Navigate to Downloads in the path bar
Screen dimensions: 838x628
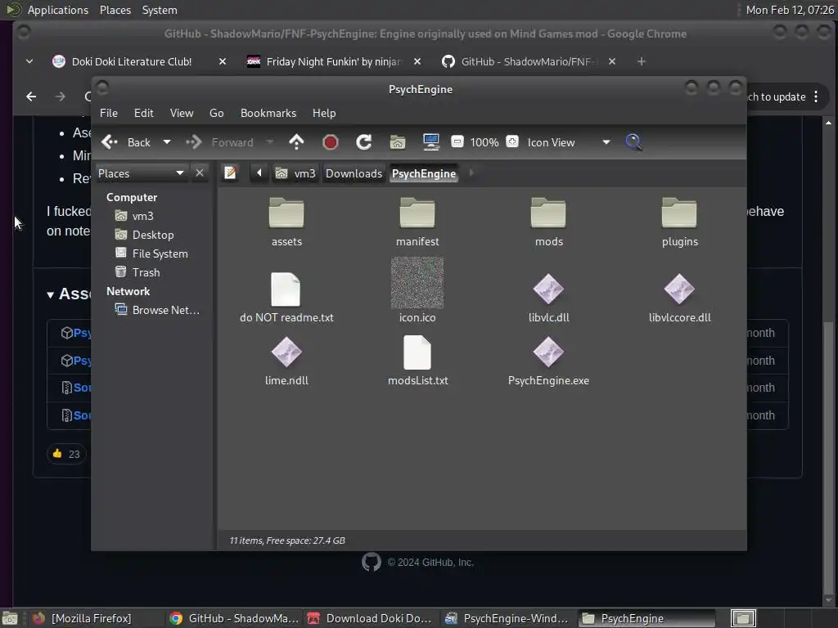pos(354,173)
